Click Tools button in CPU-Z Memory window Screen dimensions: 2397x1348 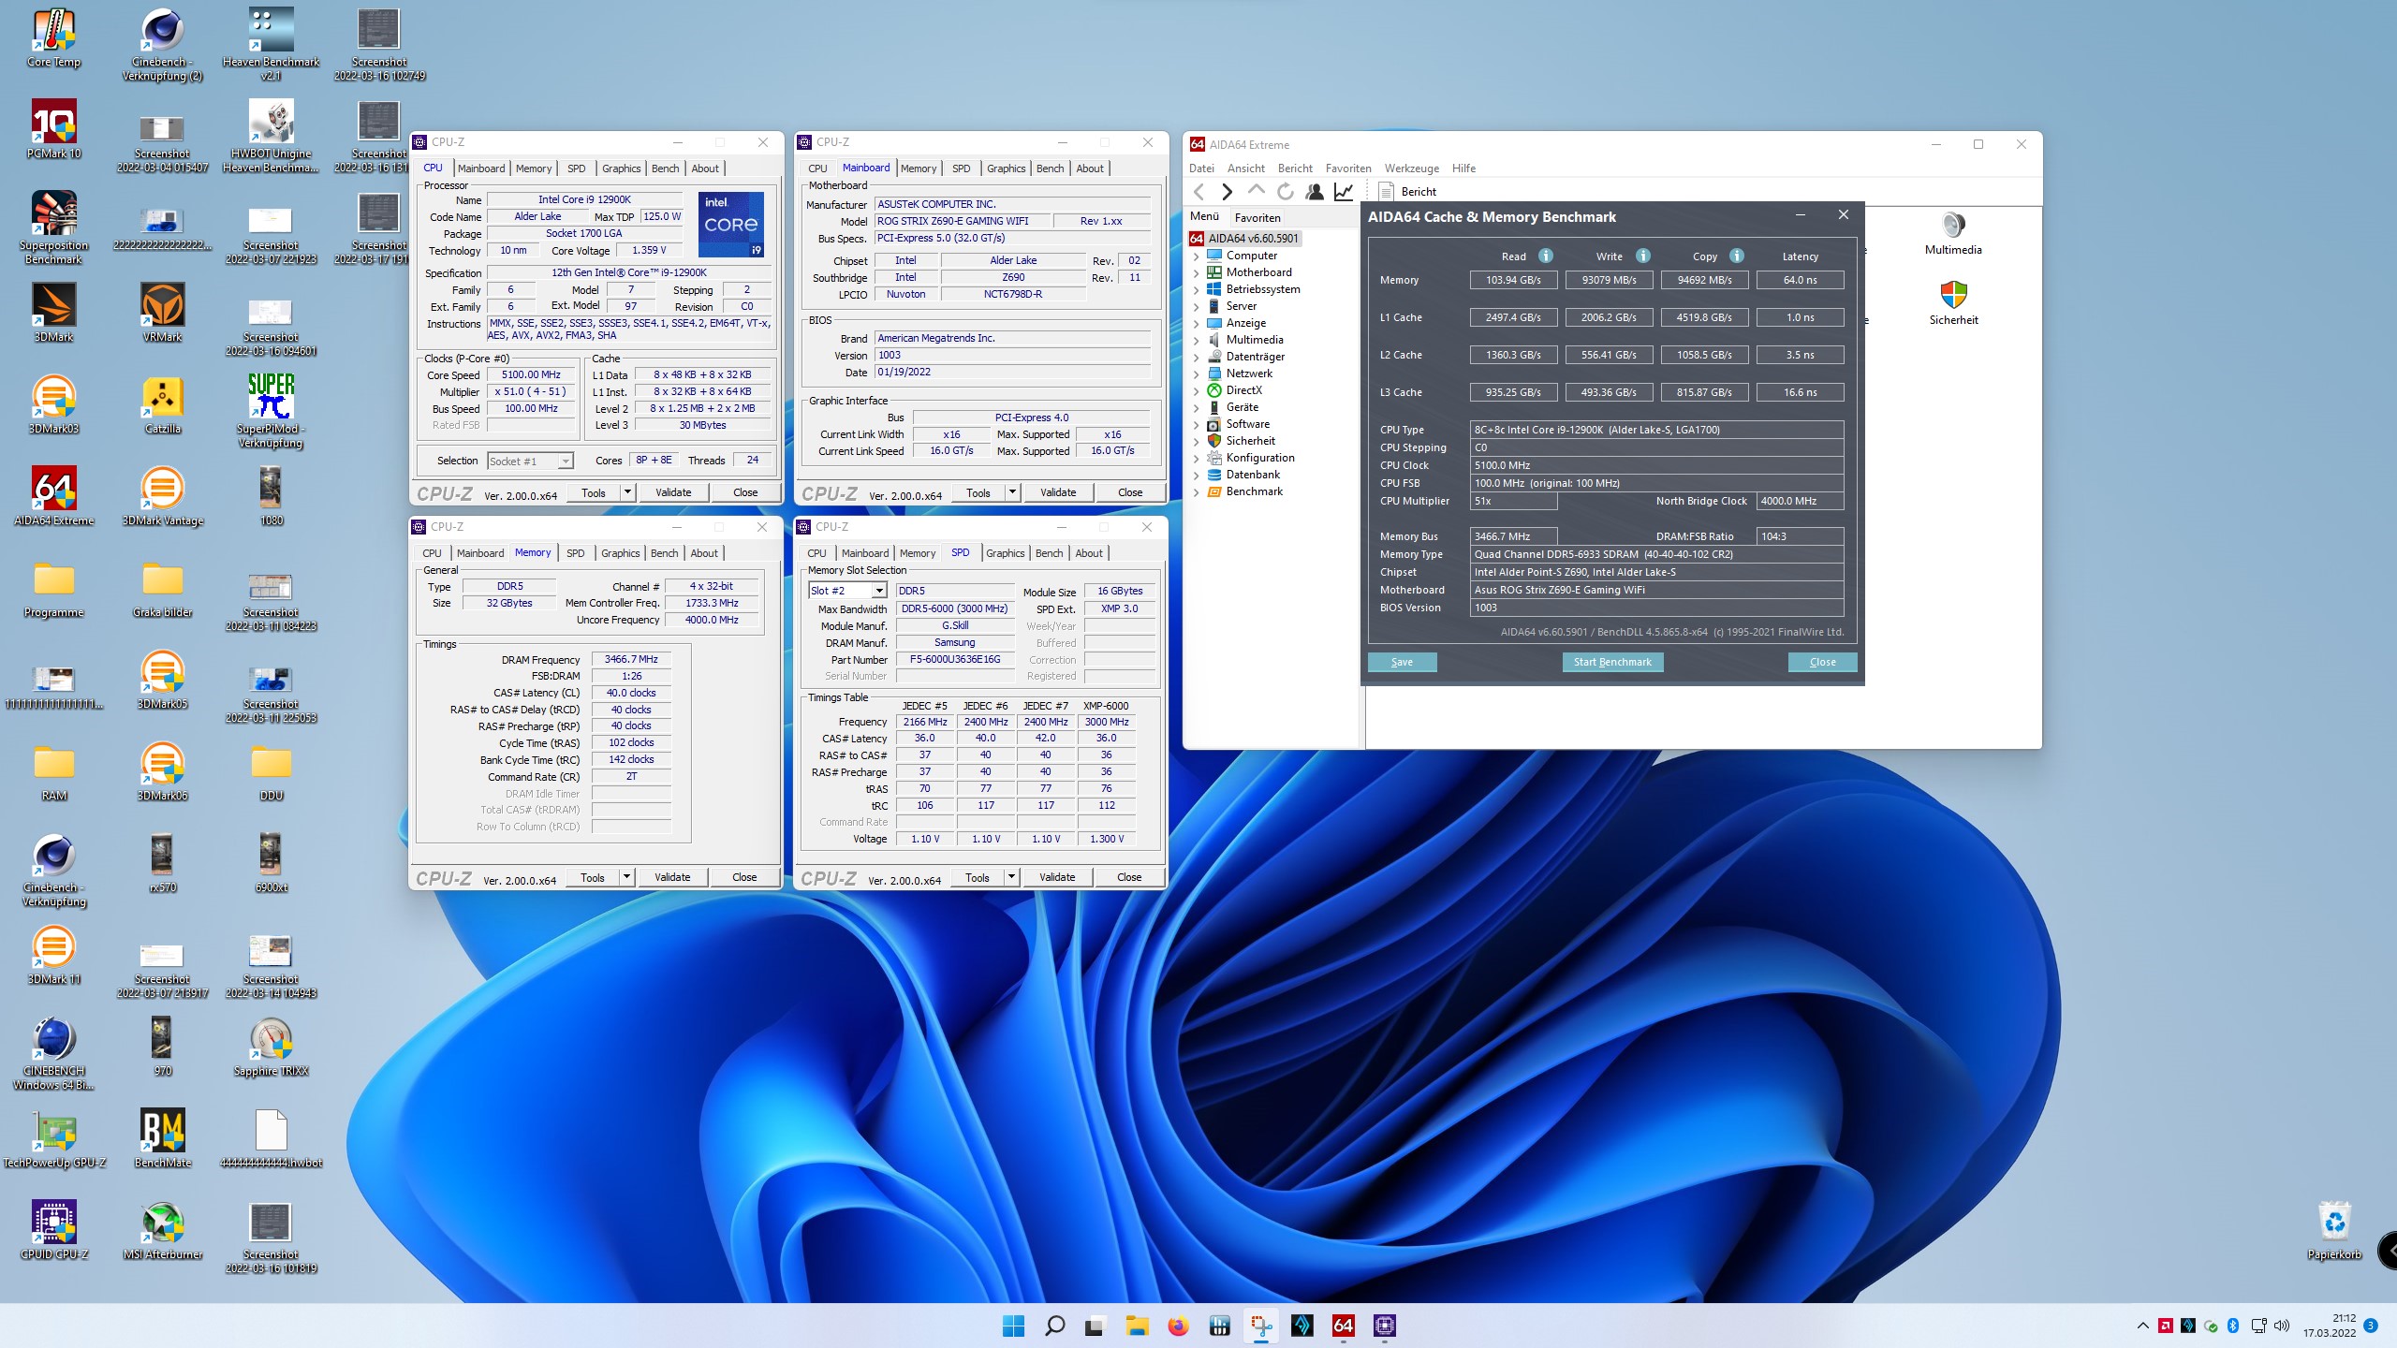[x=593, y=877]
